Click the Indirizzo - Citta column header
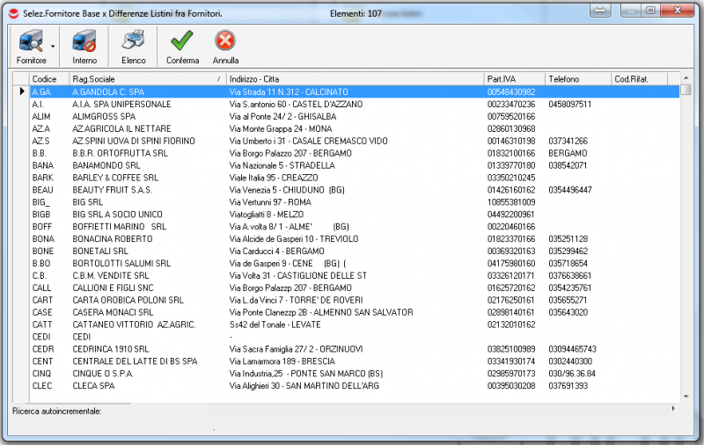This screenshot has height=445, width=704. [352, 79]
